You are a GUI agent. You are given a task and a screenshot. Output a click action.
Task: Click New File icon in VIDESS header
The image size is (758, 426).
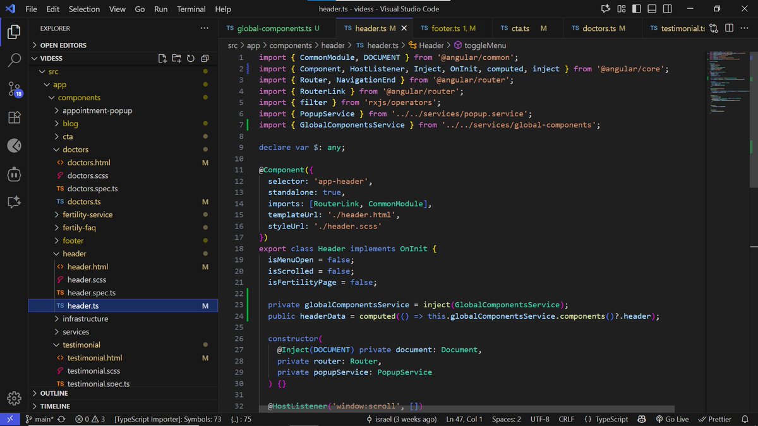162,58
